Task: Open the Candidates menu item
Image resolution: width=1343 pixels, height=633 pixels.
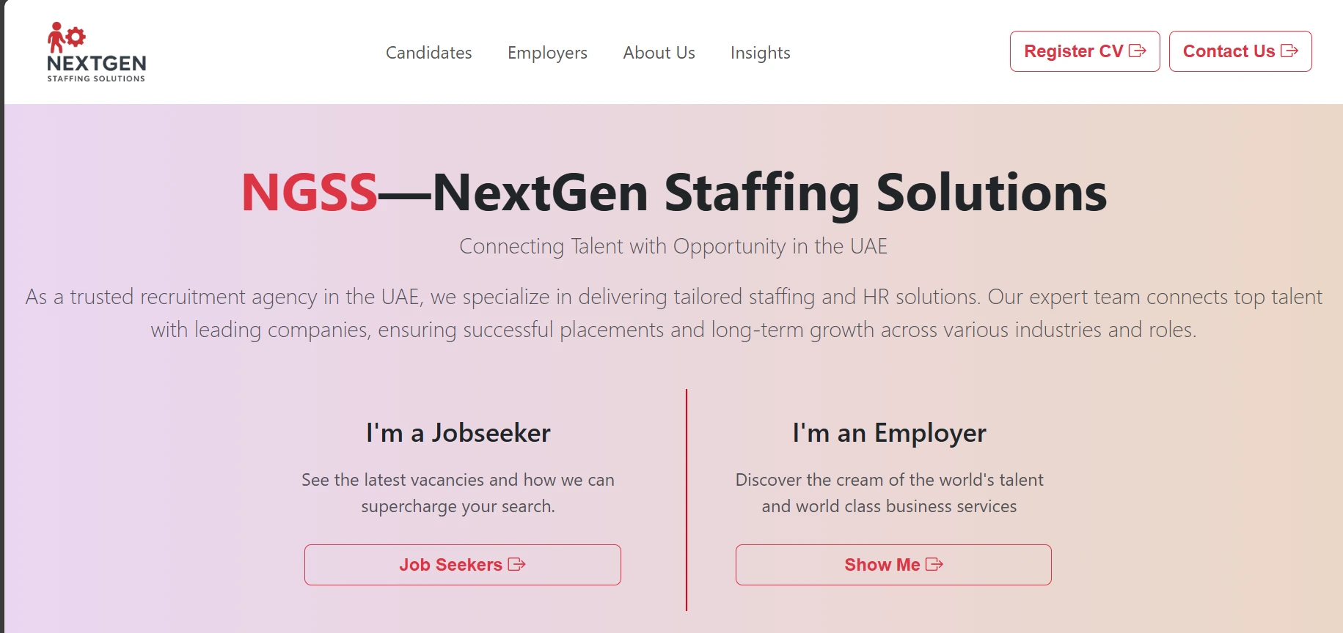Action: tap(428, 53)
